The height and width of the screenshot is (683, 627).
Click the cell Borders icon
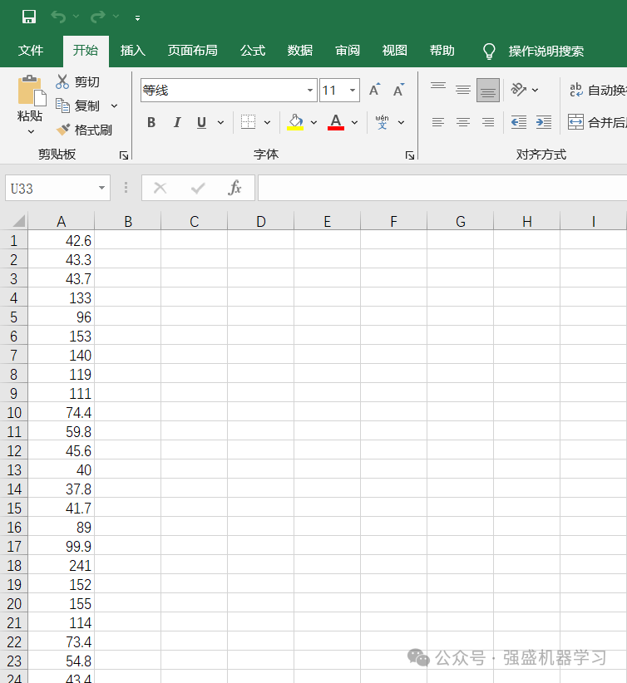[x=248, y=122]
